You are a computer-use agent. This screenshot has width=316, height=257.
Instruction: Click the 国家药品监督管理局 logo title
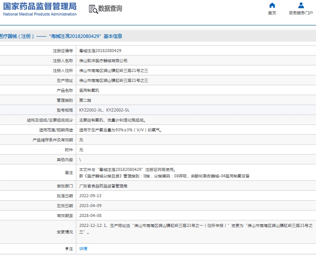pyautogui.click(x=40, y=6)
